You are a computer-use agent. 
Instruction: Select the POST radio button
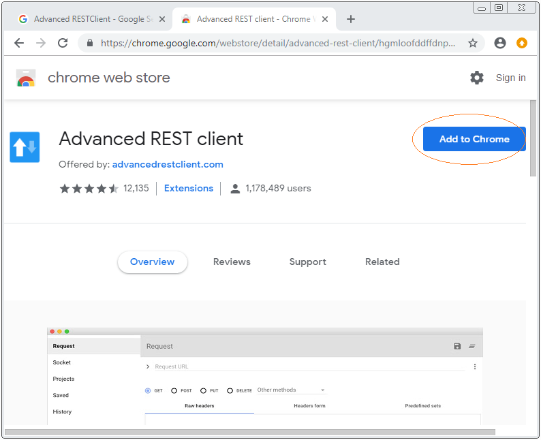(x=174, y=391)
